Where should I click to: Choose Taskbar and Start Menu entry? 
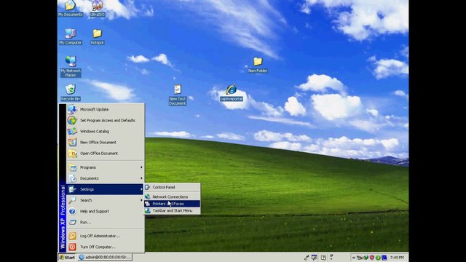[172, 210]
